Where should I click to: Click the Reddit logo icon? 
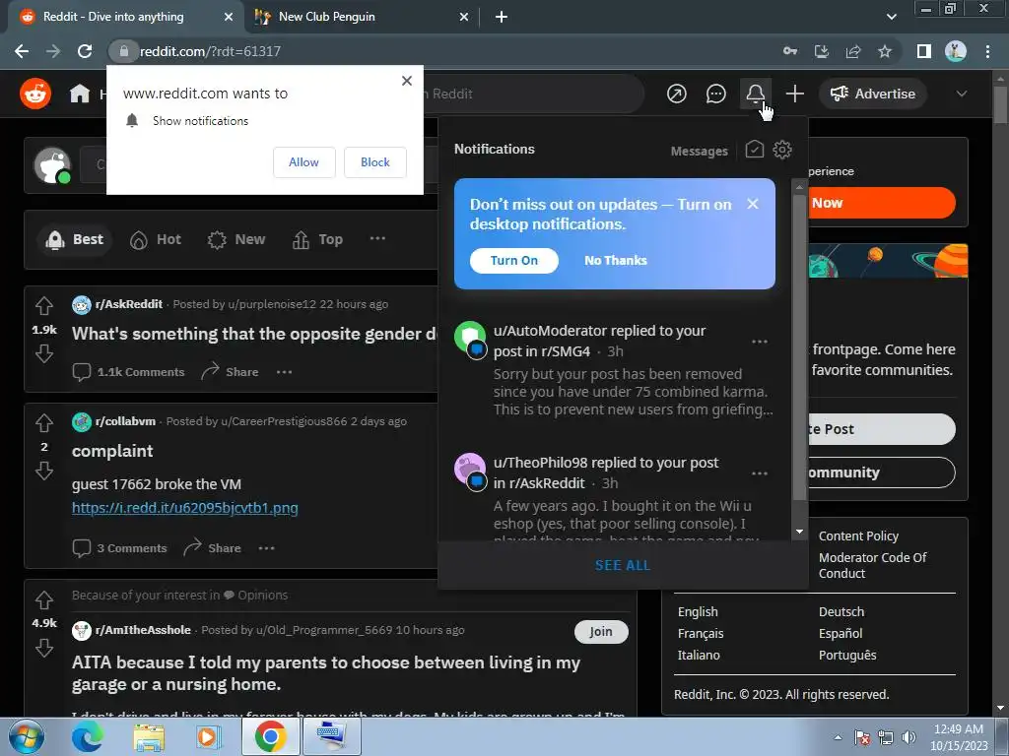click(35, 94)
